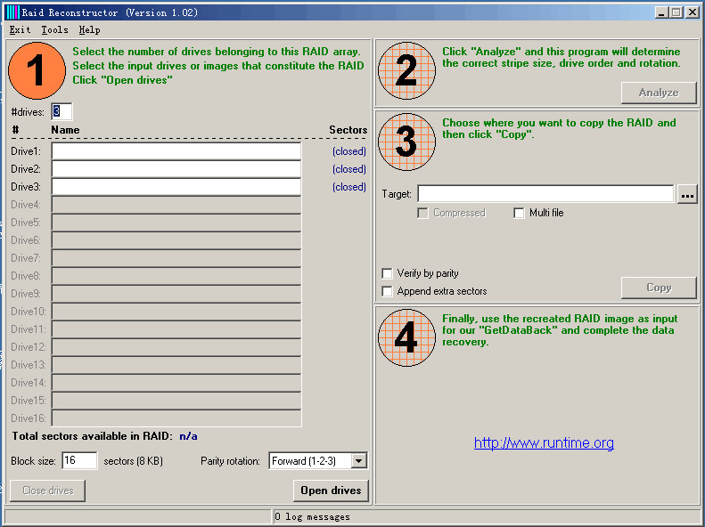Click the Sectors column header
Viewport: 705px width, 527px height.
pos(348,130)
